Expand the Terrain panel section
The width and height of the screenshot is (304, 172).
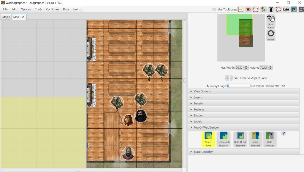click(x=198, y=103)
